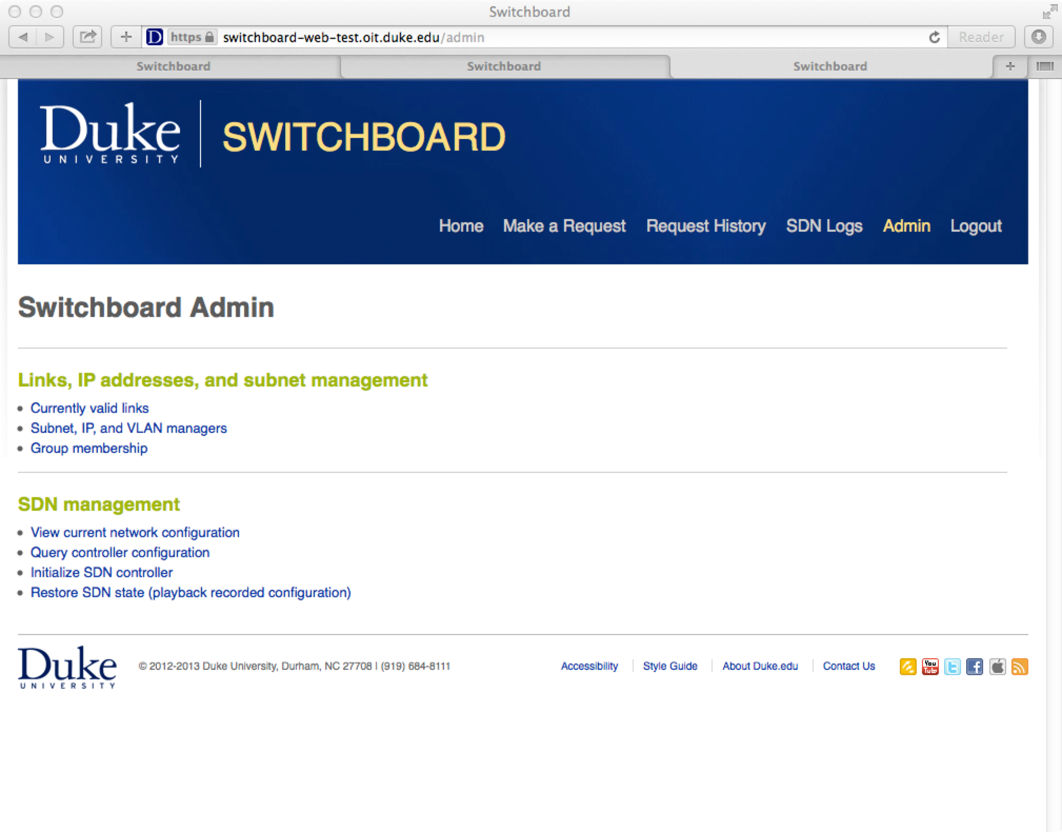Open SDN Logs in the navigation
The image size is (1062, 832).
click(x=824, y=226)
